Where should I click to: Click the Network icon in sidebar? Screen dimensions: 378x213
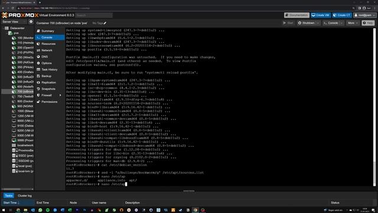tap(38, 50)
